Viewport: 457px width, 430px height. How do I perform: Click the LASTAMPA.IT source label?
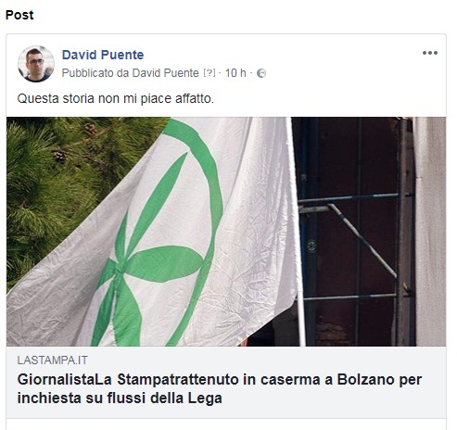[x=53, y=360]
